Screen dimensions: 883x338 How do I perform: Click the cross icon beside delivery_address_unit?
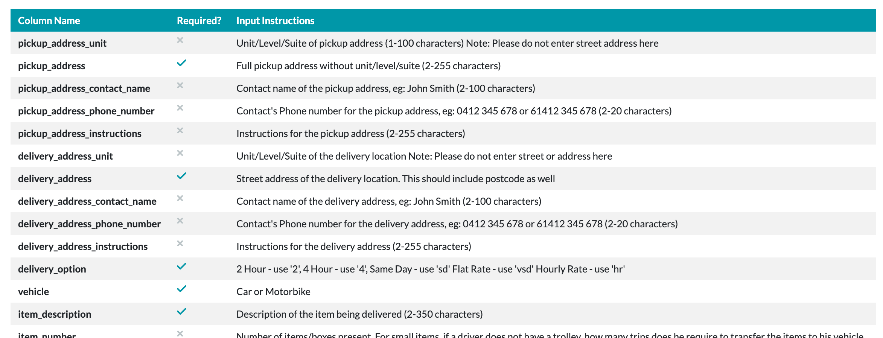180,153
